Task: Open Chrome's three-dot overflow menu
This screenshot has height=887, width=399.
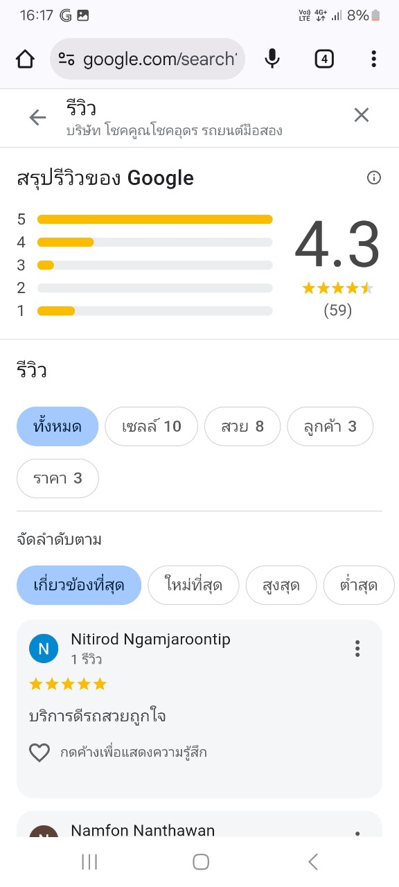Action: (x=373, y=60)
